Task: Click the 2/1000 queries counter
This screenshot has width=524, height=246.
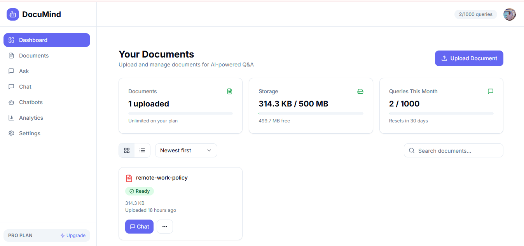Action: 475,14
